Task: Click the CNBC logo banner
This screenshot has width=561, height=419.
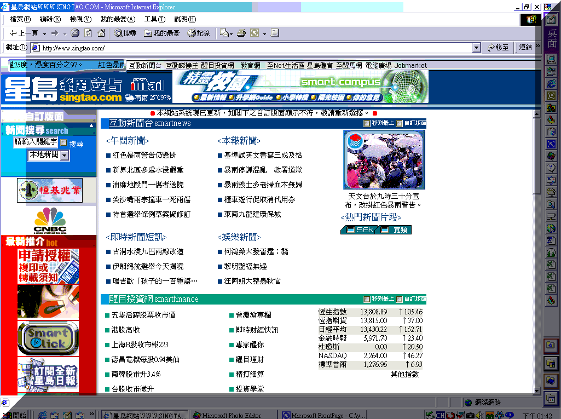Action: pyautogui.click(x=50, y=220)
